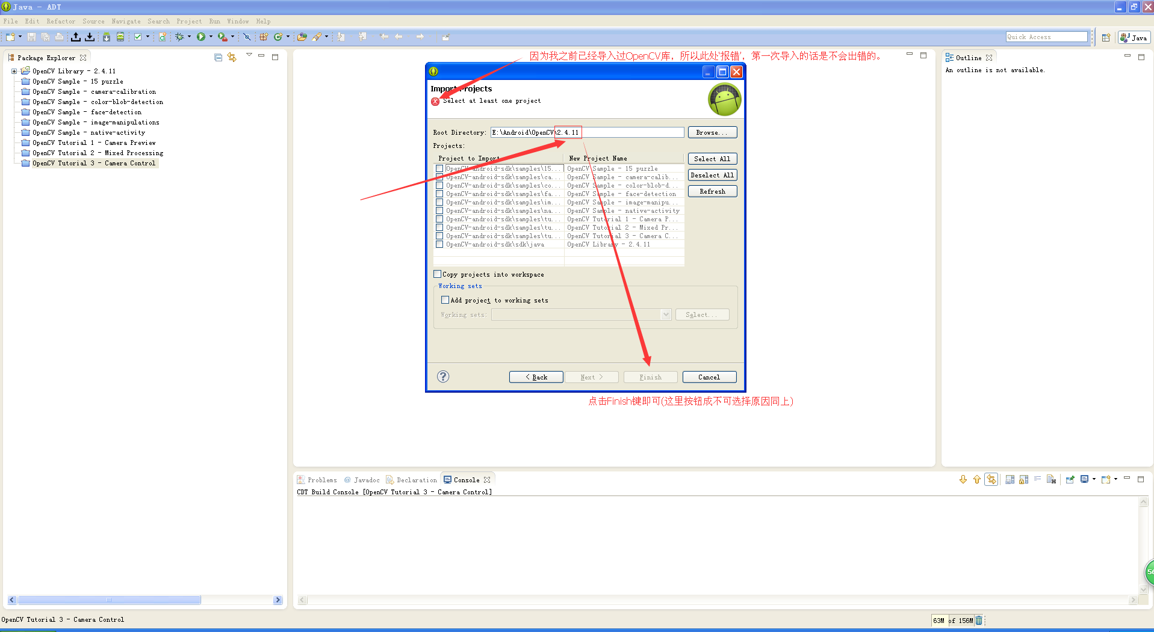Viewport: 1154px width, 632px height.
Task: Click the Open Perspective icon
Action: click(x=1106, y=37)
